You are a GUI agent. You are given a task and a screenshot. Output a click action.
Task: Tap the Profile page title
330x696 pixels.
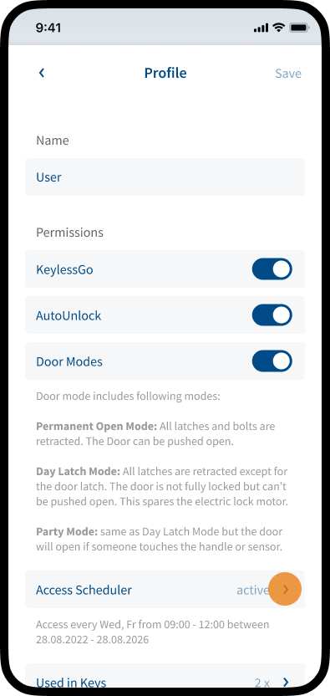(165, 73)
